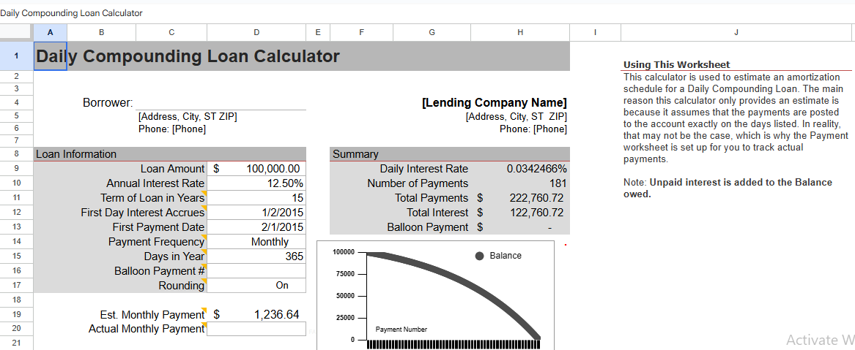Select column J header
This screenshot has height=350, width=855.
point(736,33)
